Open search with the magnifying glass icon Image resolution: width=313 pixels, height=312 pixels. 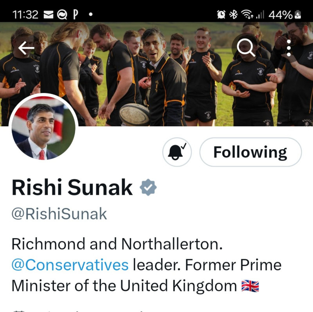pyautogui.click(x=246, y=48)
